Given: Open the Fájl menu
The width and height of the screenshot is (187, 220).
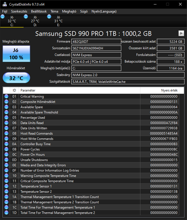Looking at the screenshot, I should point(5,11).
